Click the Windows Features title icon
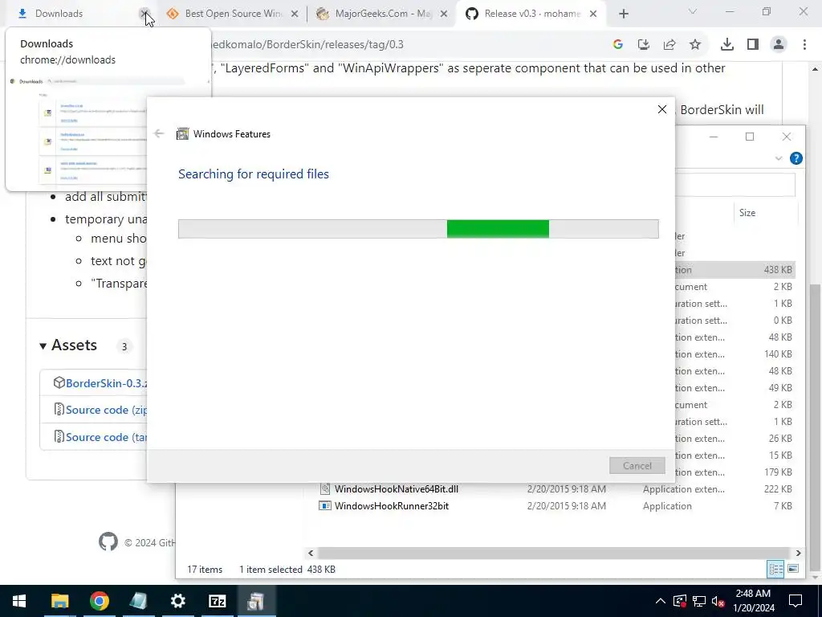 click(182, 134)
